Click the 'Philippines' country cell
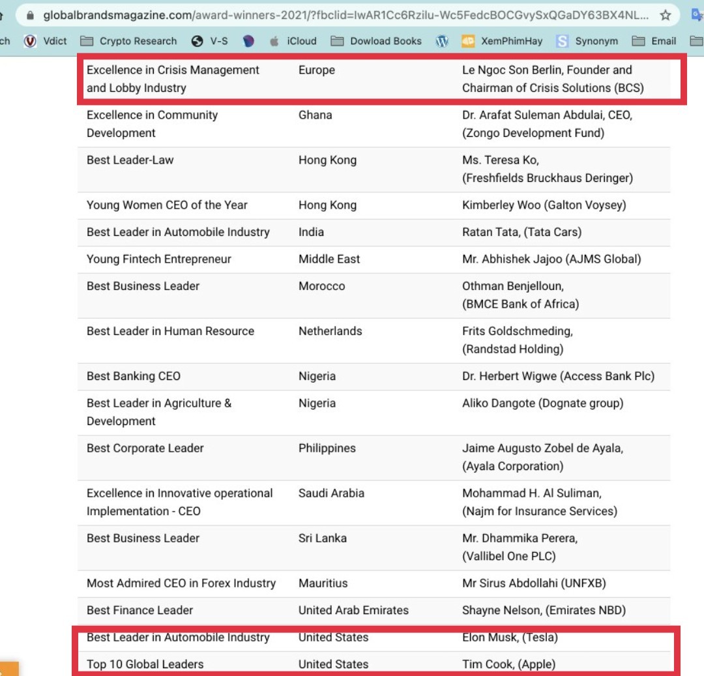This screenshot has height=676, width=704. (x=327, y=448)
